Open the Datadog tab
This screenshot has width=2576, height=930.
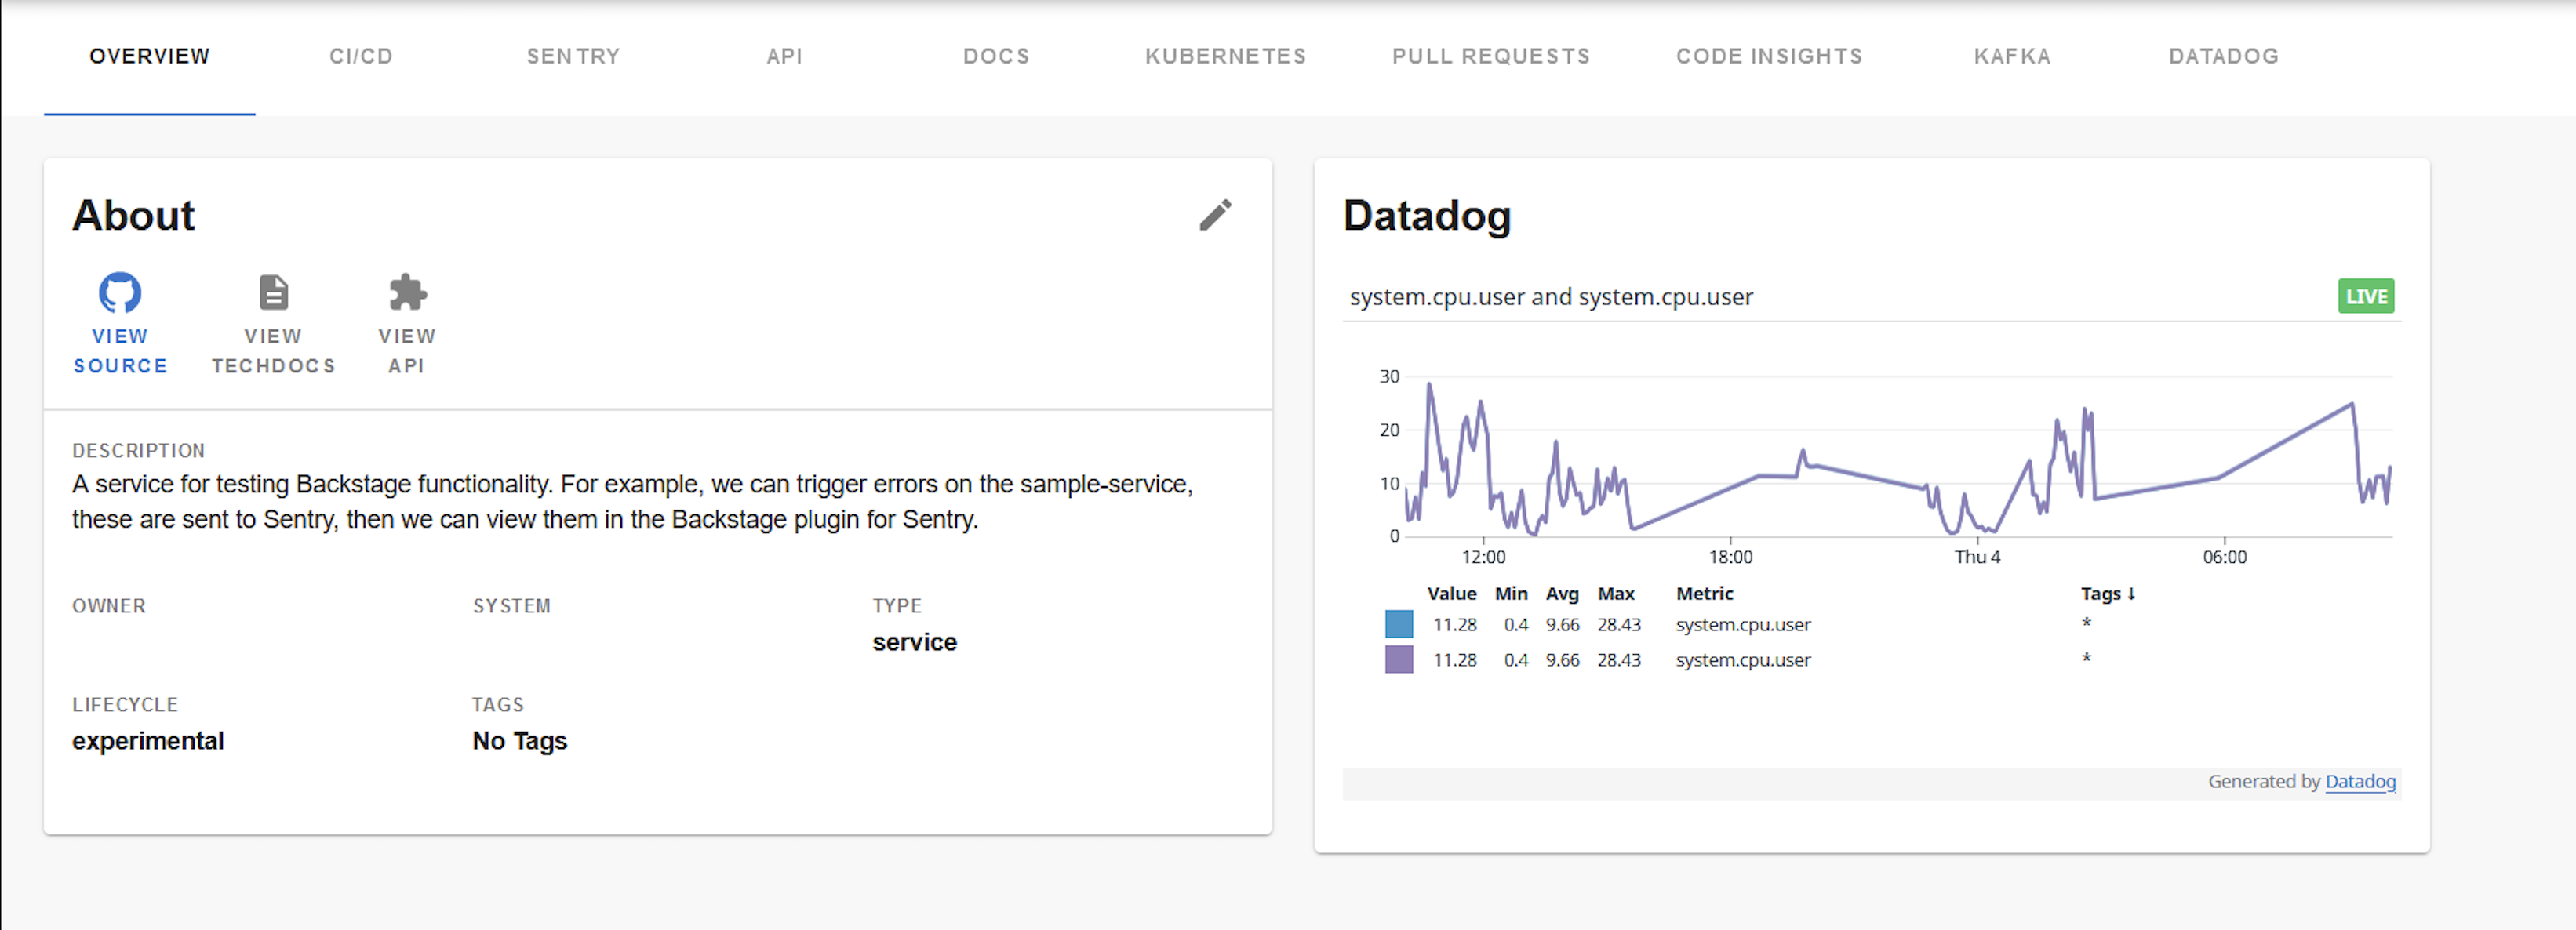[x=2223, y=57]
